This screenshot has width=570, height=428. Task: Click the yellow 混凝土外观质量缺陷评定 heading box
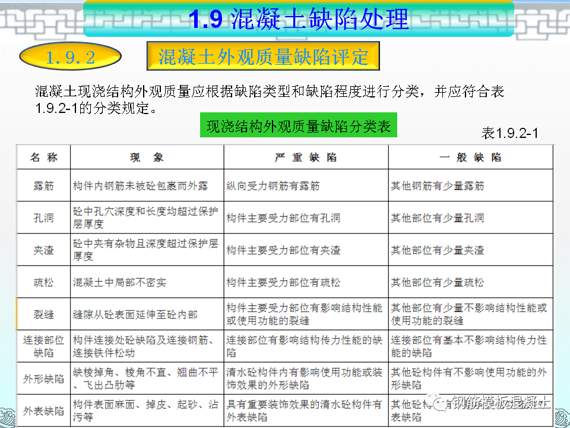coord(262,56)
